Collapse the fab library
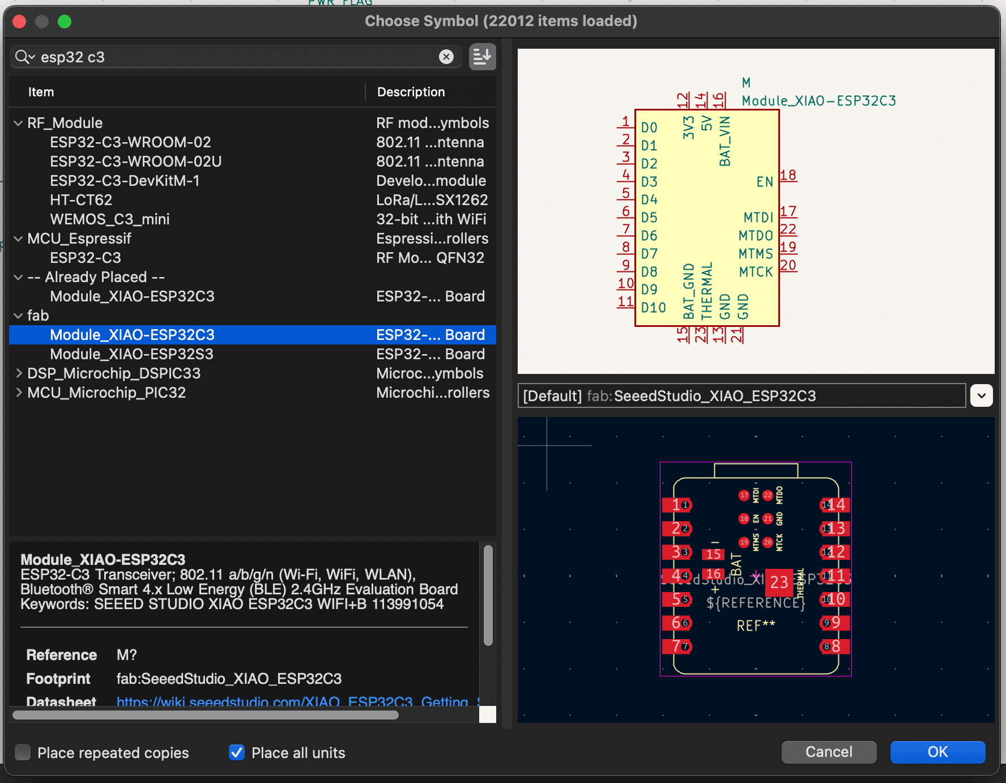The image size is (1006, 783). (19, 316)
